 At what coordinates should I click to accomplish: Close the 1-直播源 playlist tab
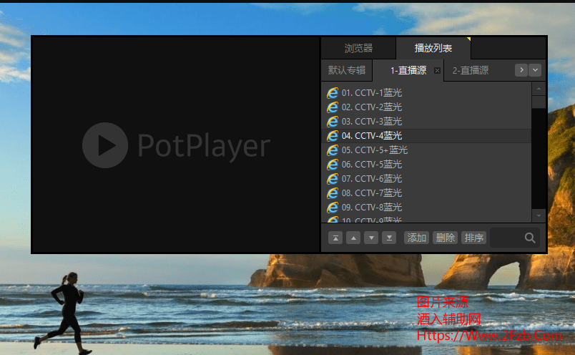[438, 70]
